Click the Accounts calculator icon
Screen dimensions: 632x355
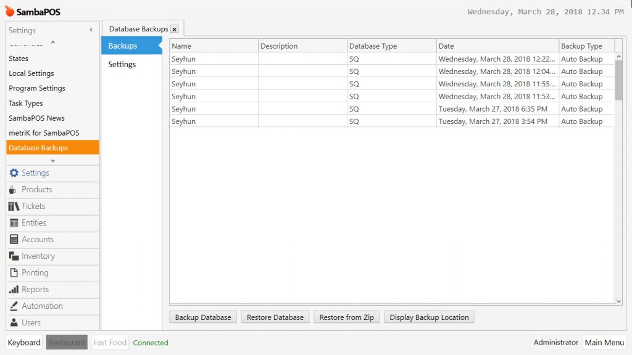(14, 240)
